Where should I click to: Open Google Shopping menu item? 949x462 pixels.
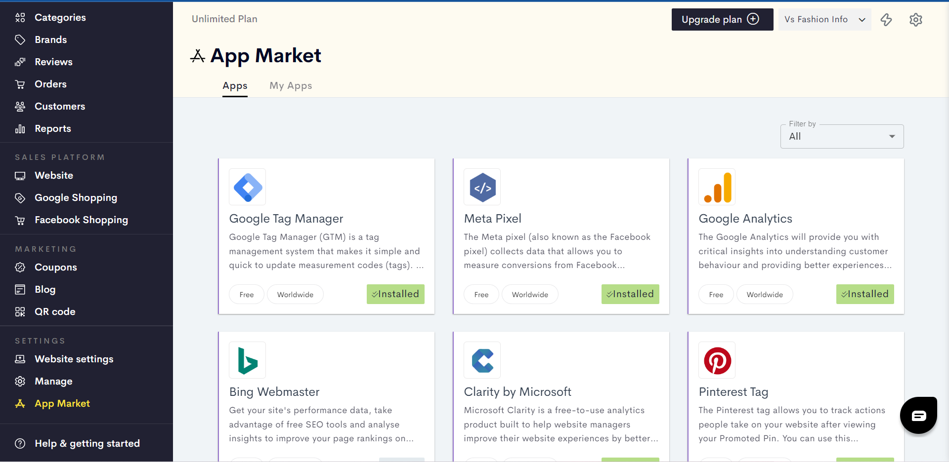pos(76,197)
